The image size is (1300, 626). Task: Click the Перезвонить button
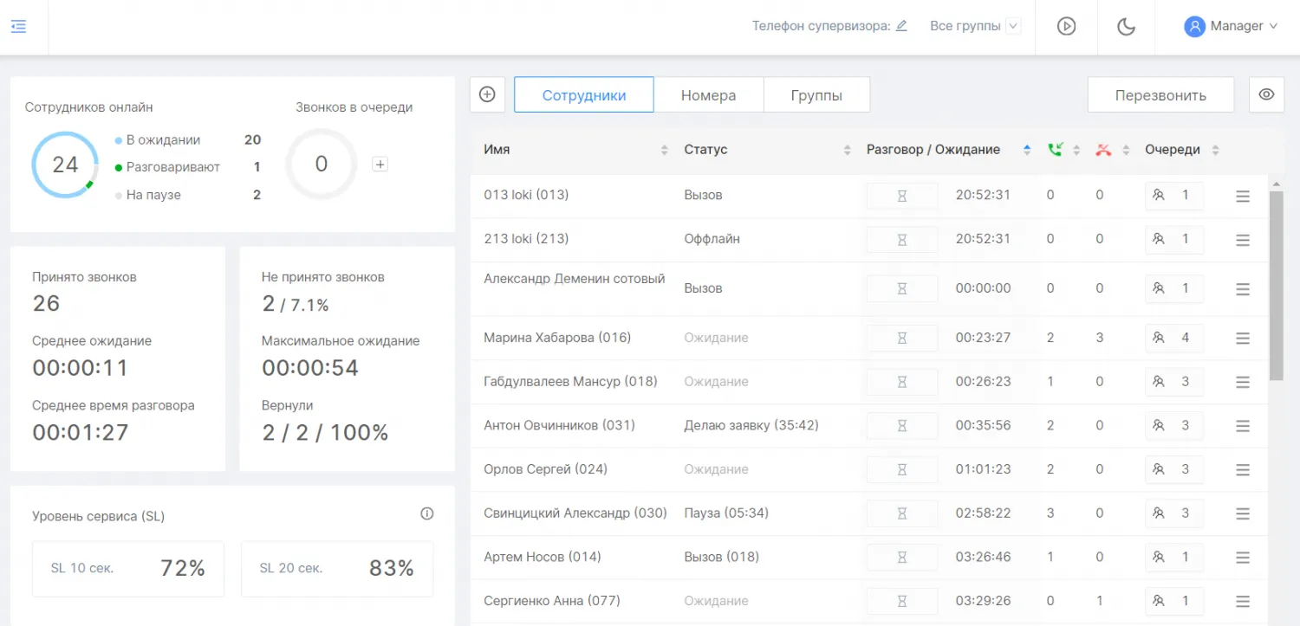[1160, 94]
